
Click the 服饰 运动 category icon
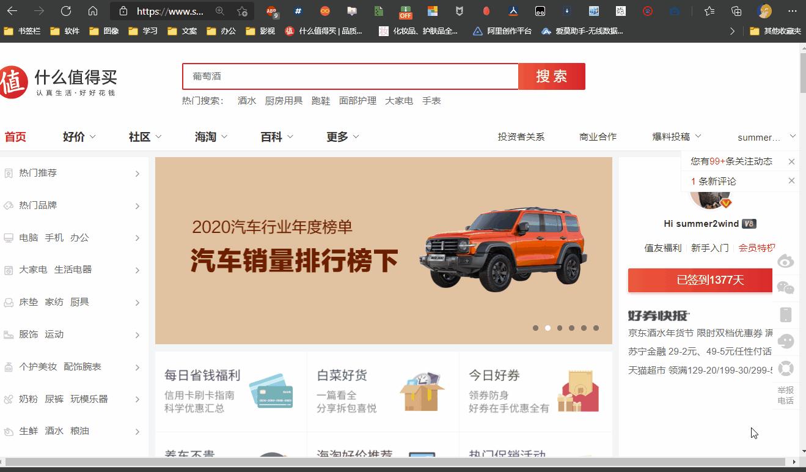click(7, 334)
